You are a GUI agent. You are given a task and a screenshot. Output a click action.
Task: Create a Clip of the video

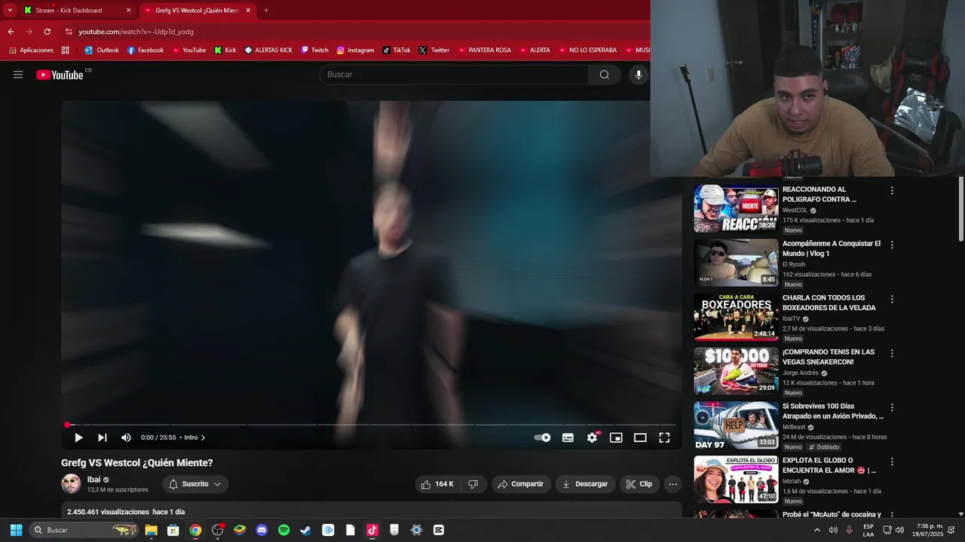[639, 484]
